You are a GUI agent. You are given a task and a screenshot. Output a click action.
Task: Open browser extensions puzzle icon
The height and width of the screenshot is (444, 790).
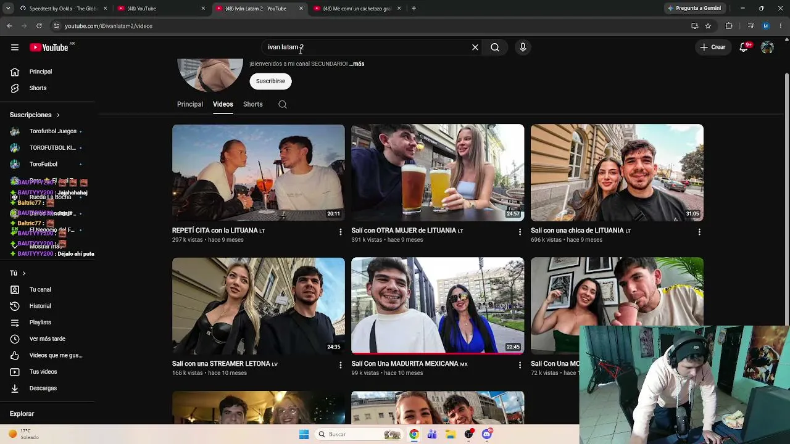tap(729, 26)
